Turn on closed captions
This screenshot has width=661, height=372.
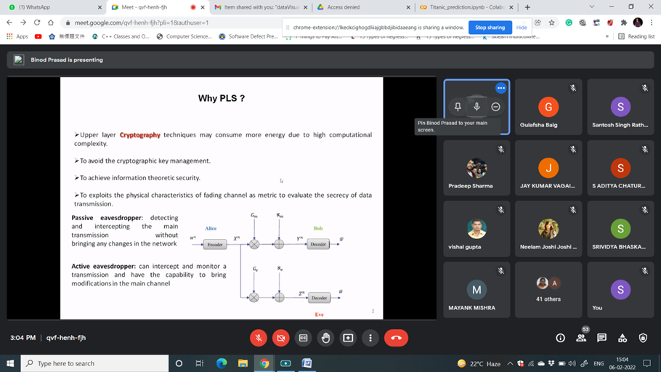coord(304,338)
